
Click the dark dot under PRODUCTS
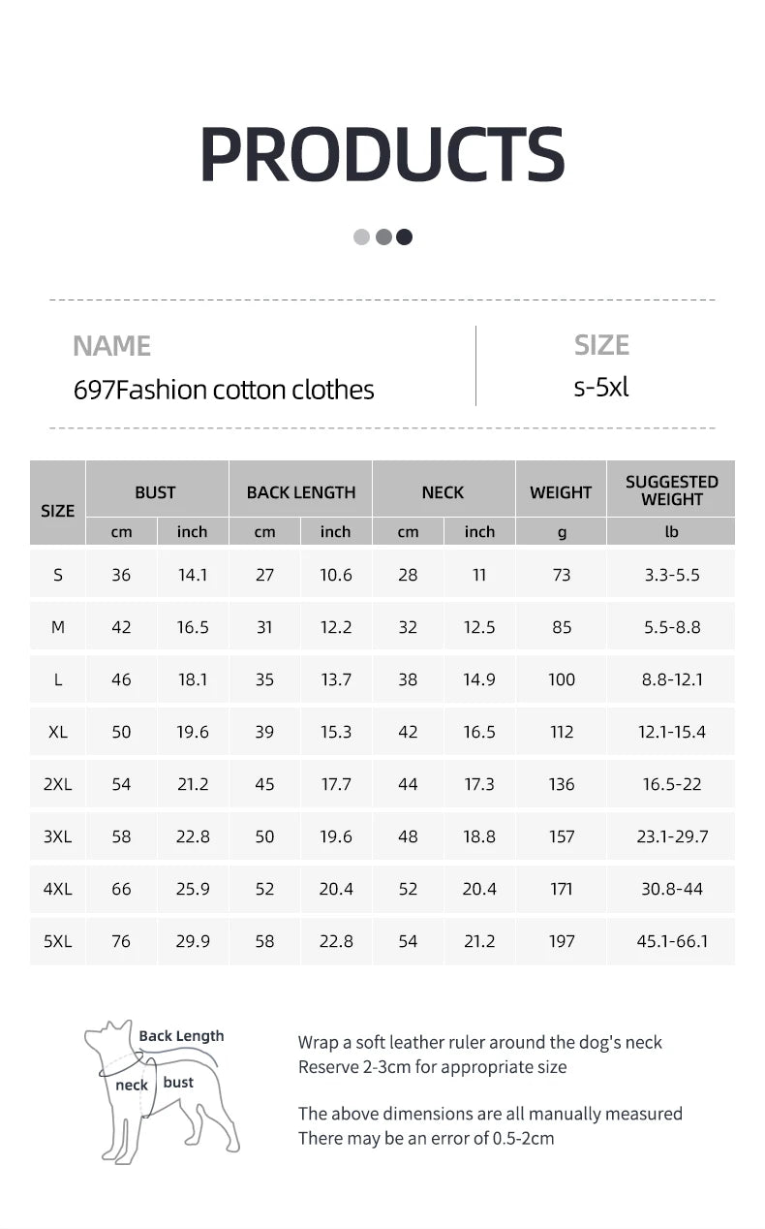(405, 236)
